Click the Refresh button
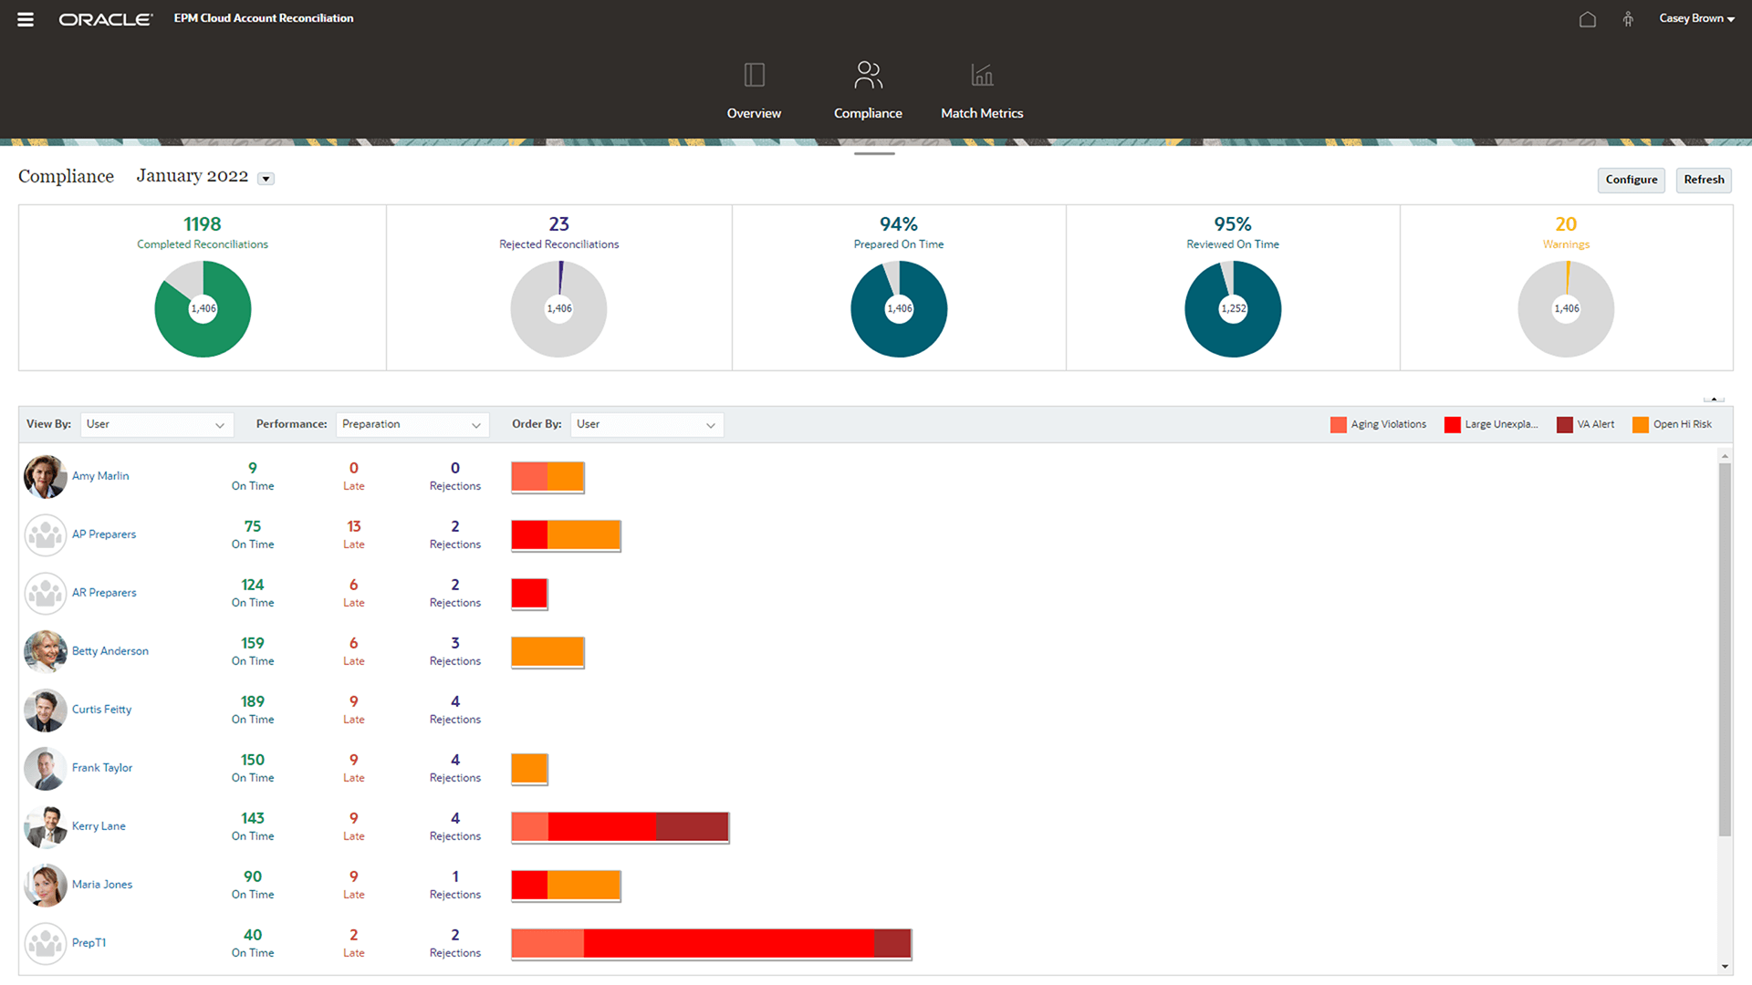The height and width of the screenshot is (985, 1752). (1703, 180)
